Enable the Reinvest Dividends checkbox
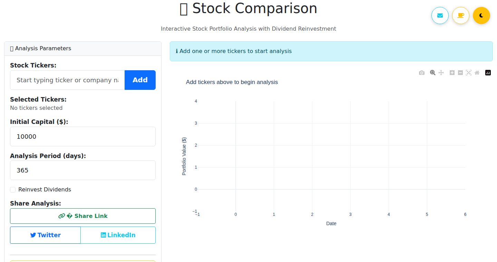 (x=13, y=190)
